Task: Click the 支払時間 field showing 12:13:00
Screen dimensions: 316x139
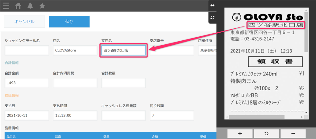Action: 75,116
